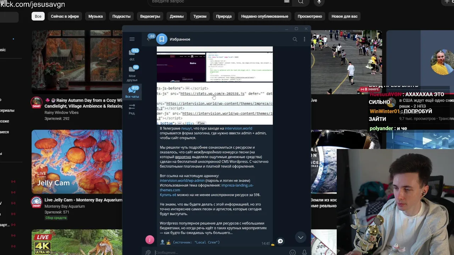
Task: Attach a file with paperclip icon
Action: tap(148, 252)
